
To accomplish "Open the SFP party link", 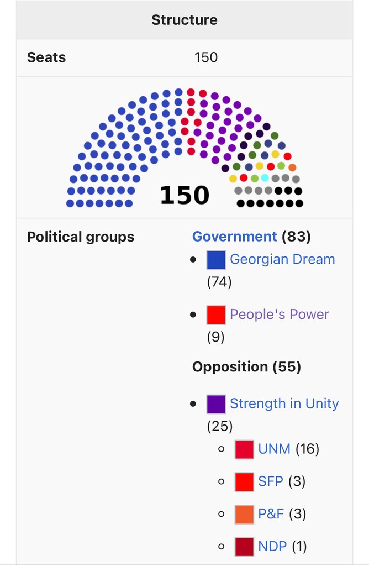I will coord(270,481).
